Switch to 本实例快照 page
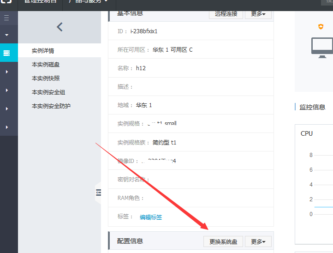This screenshot has width=333, height=253. tap(45, 78)
